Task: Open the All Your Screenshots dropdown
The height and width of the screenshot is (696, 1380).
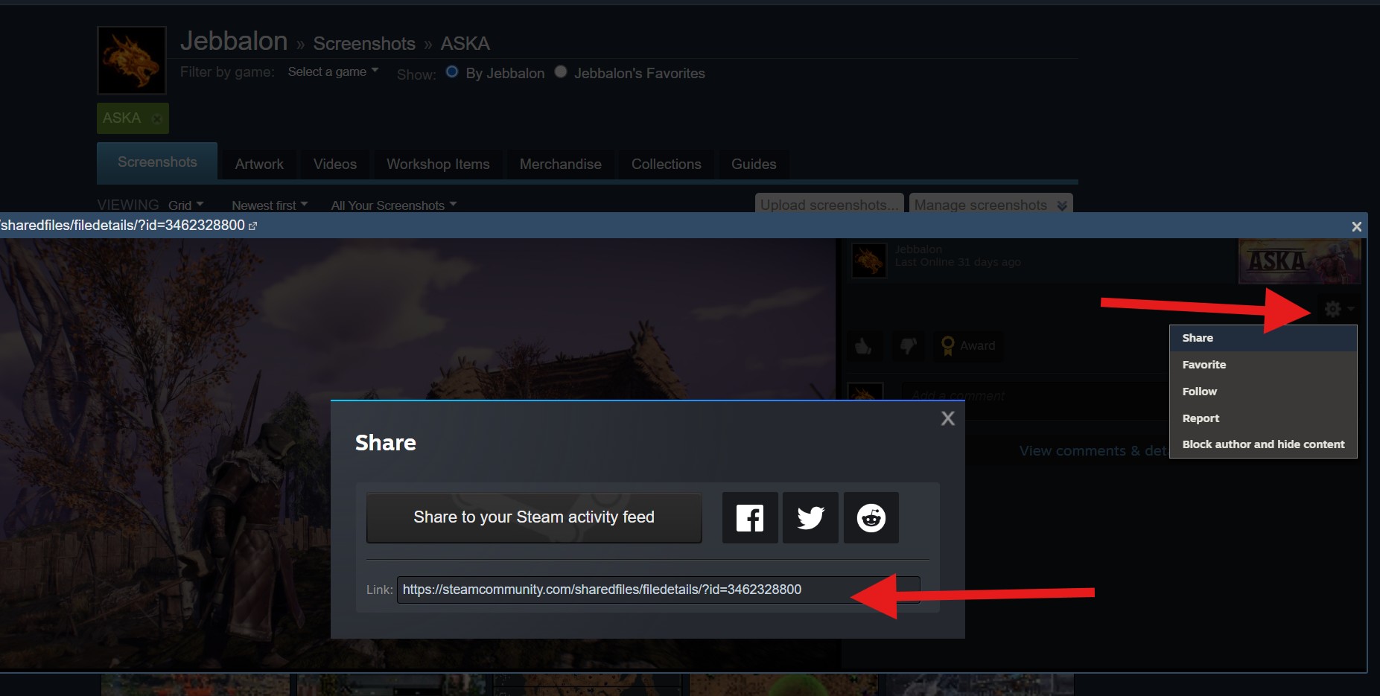Action: pos(394,205)
